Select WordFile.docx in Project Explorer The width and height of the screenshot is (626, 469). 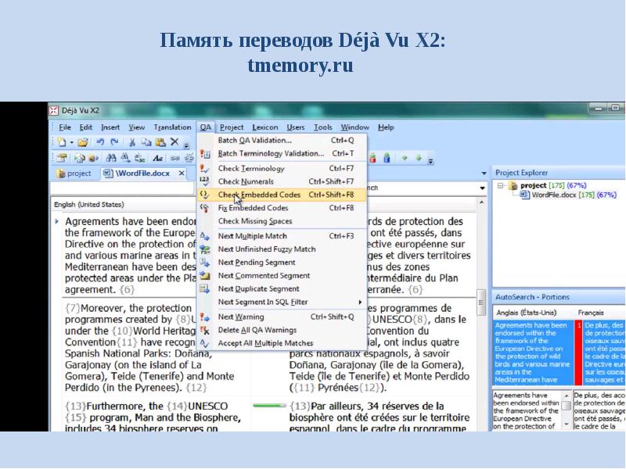(x=552, y=195)
